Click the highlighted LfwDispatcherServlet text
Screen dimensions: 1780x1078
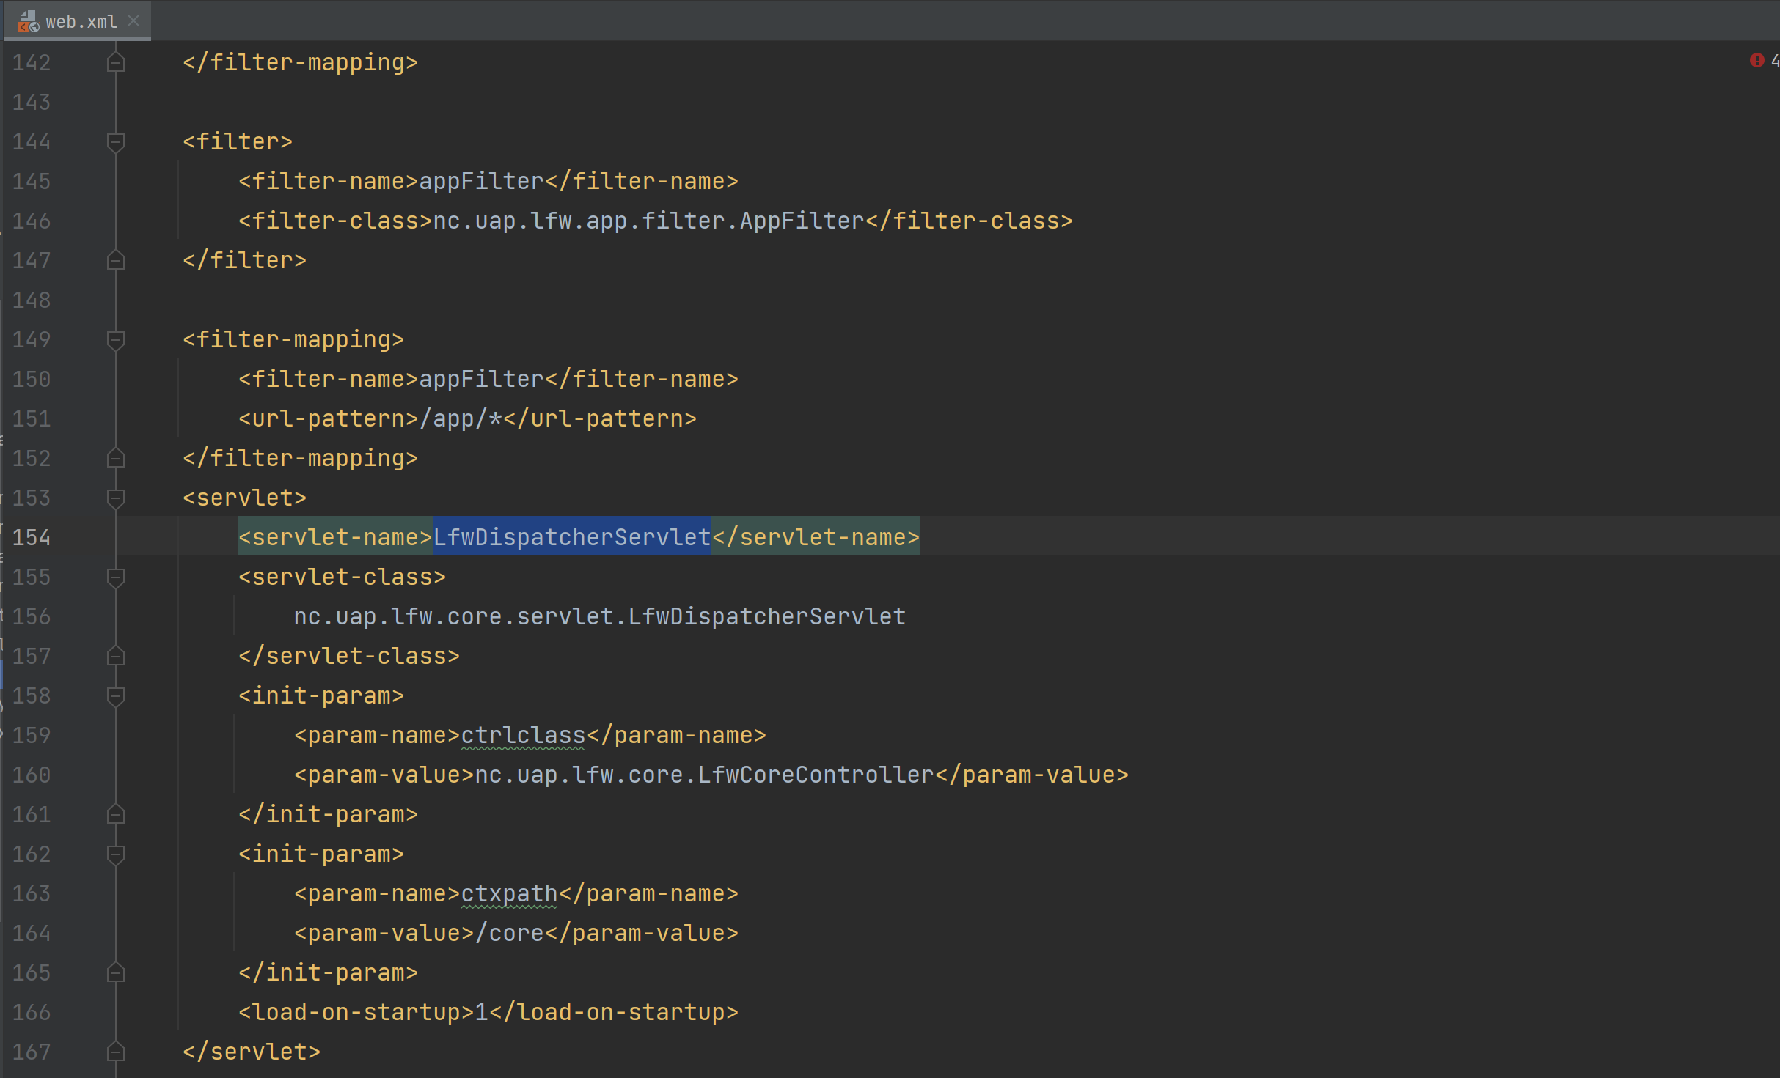[x=571, y=537]
